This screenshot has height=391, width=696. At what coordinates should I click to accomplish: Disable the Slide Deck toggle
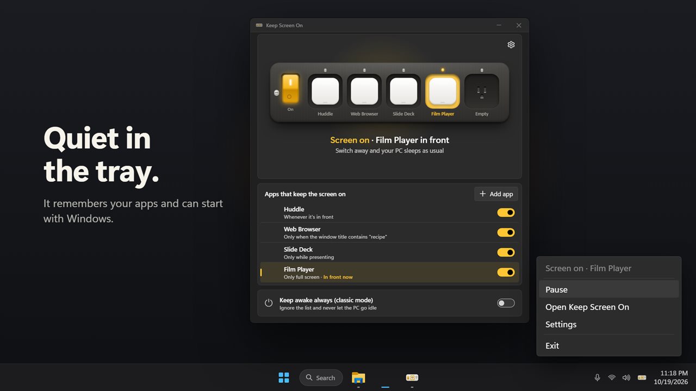pyautogui.click(x=506, y=253)
